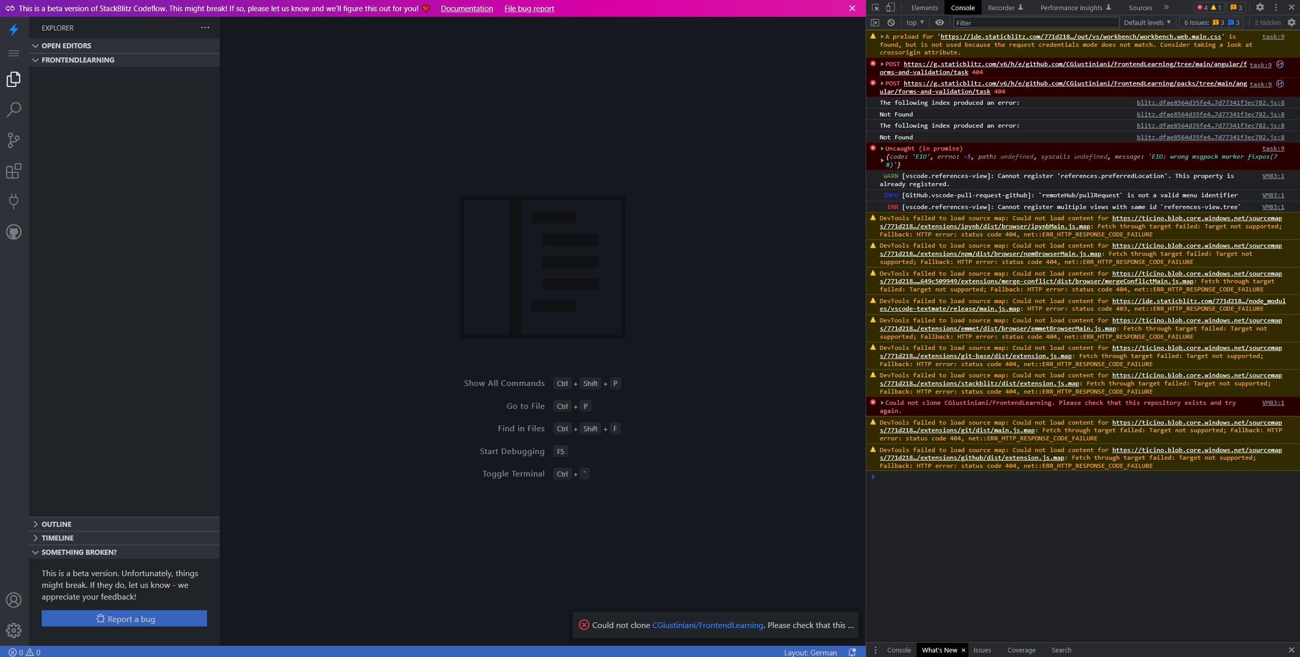Open console settings gear near hidden count
The image size is (1300, 657).
1291,22
